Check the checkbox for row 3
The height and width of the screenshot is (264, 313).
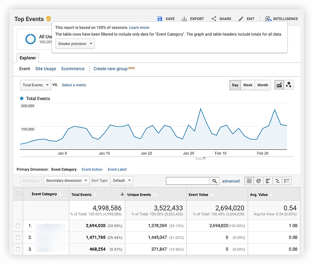(x=18, y=250)
